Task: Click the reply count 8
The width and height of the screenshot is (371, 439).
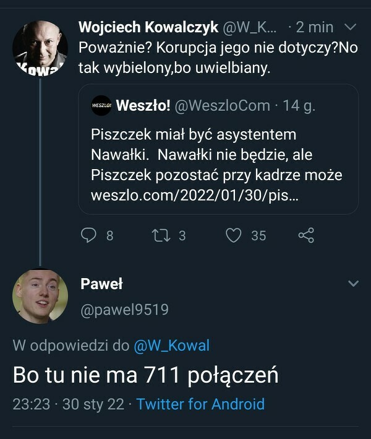Action: [x=109, y=235]
